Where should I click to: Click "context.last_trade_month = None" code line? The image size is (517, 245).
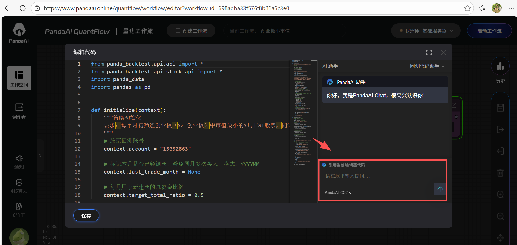pyautogui.click(x=152, y=172)
